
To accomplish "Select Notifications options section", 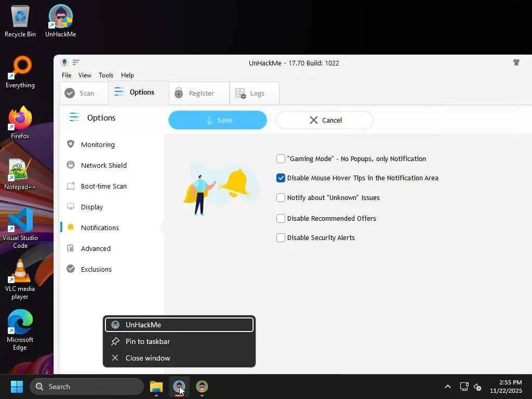I will tap(100, 228).
